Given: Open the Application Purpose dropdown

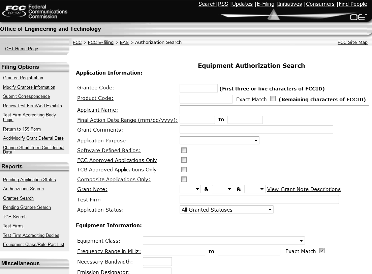Looking at the screenshot, I should point(219,140).
